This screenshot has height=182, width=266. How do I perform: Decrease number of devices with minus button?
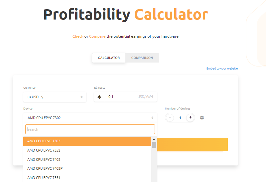point(170,117)
